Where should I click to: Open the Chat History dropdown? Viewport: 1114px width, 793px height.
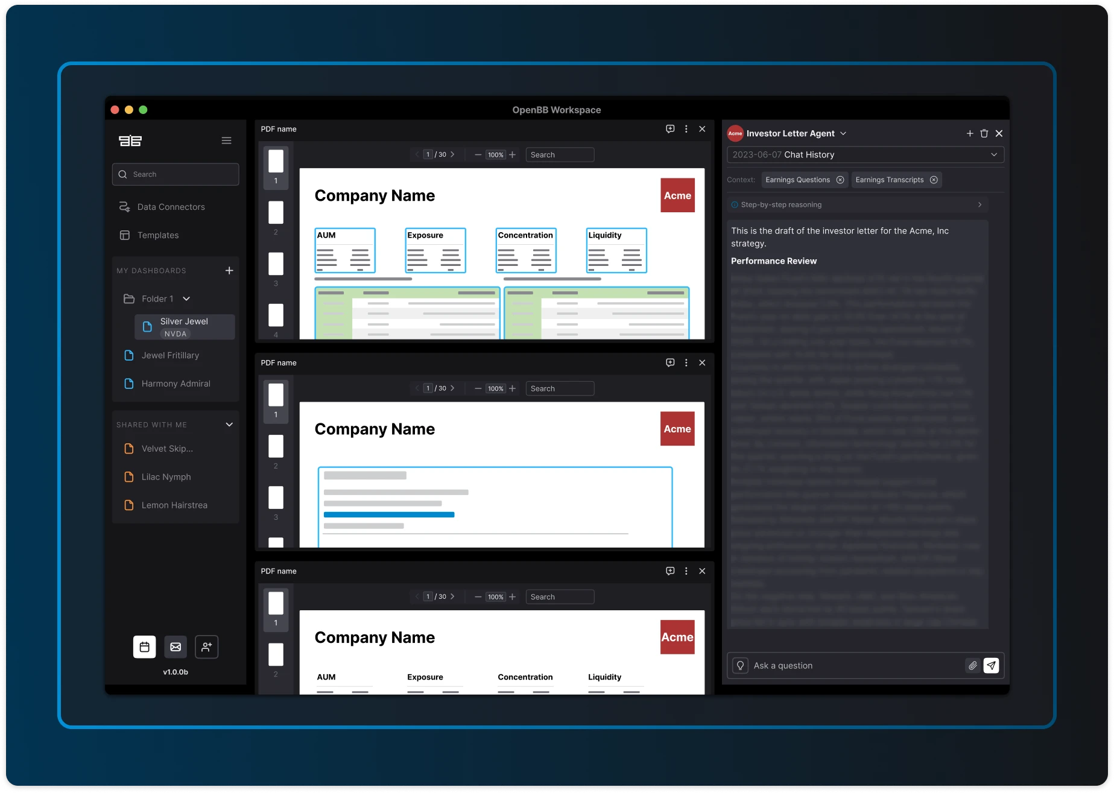pyautogui.click(x=993, y=155)
